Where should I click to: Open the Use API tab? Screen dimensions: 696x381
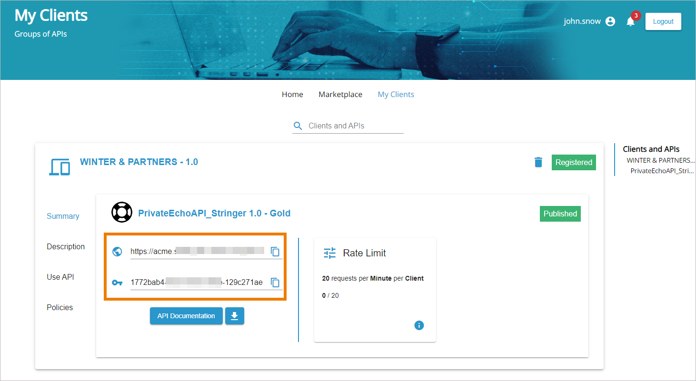coord(60,277)
